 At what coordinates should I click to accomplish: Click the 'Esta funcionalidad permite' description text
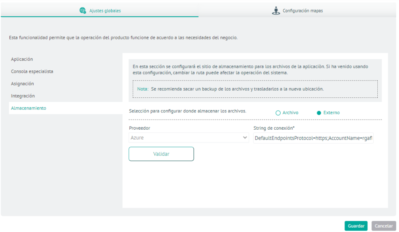123,38
